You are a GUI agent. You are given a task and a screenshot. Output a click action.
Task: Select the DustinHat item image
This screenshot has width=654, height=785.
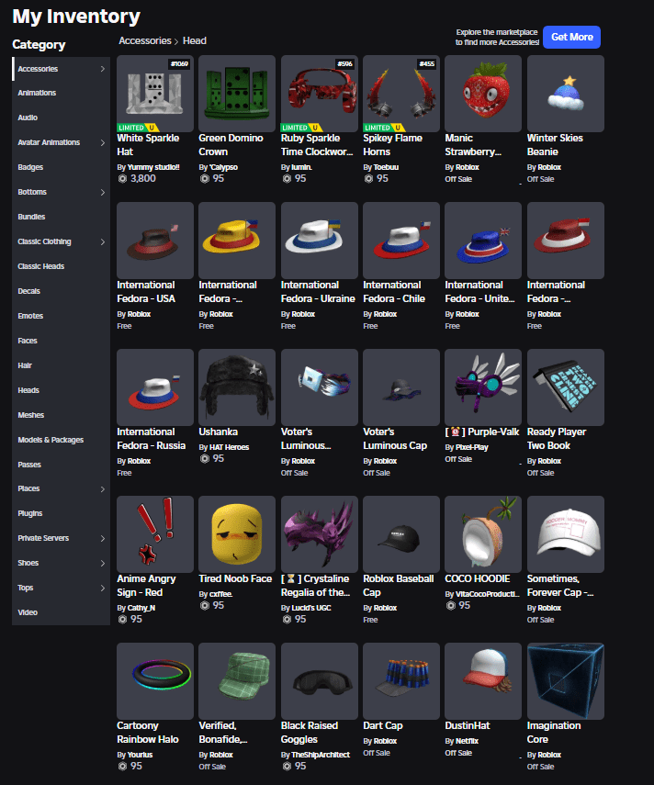click(483, 681)
